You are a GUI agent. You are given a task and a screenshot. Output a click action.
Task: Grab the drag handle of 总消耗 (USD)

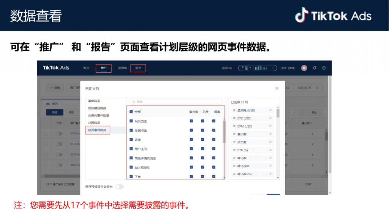pyautogui.click(x=234, y=110)
